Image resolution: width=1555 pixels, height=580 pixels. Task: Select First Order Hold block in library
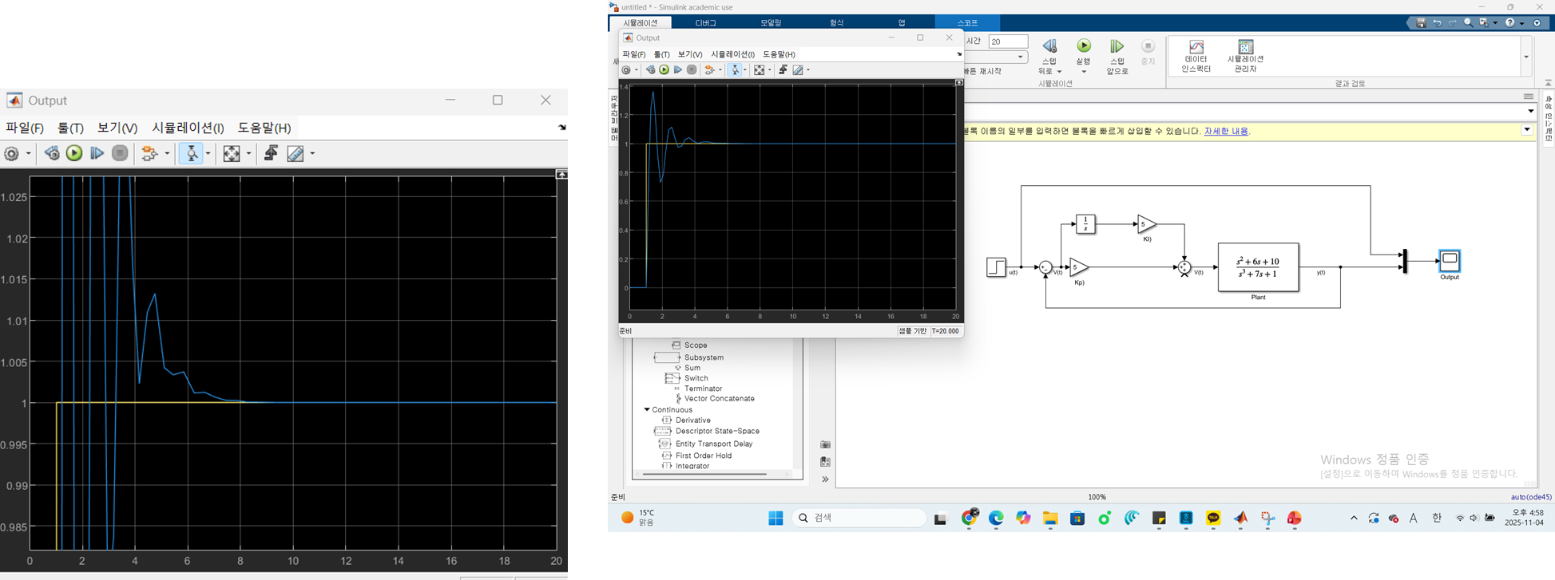coord(703,456)
